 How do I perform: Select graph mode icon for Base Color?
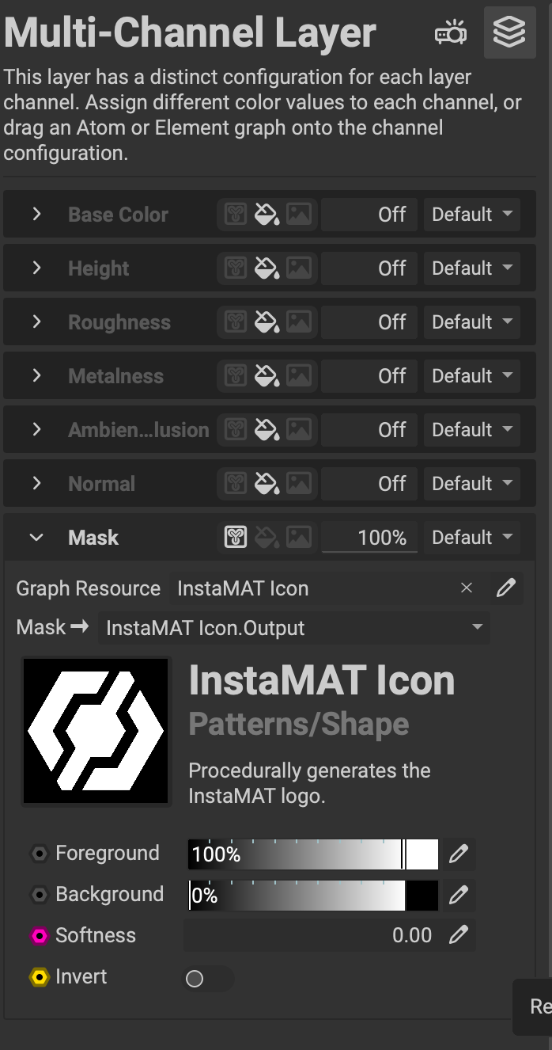click(235, 215)
